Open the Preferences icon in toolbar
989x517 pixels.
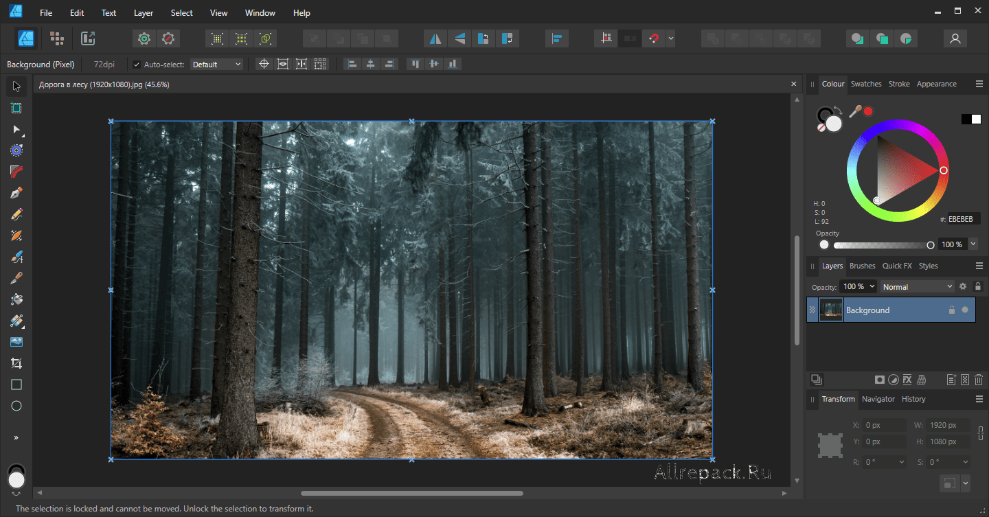pyautogui.click(x=168, y=38)
